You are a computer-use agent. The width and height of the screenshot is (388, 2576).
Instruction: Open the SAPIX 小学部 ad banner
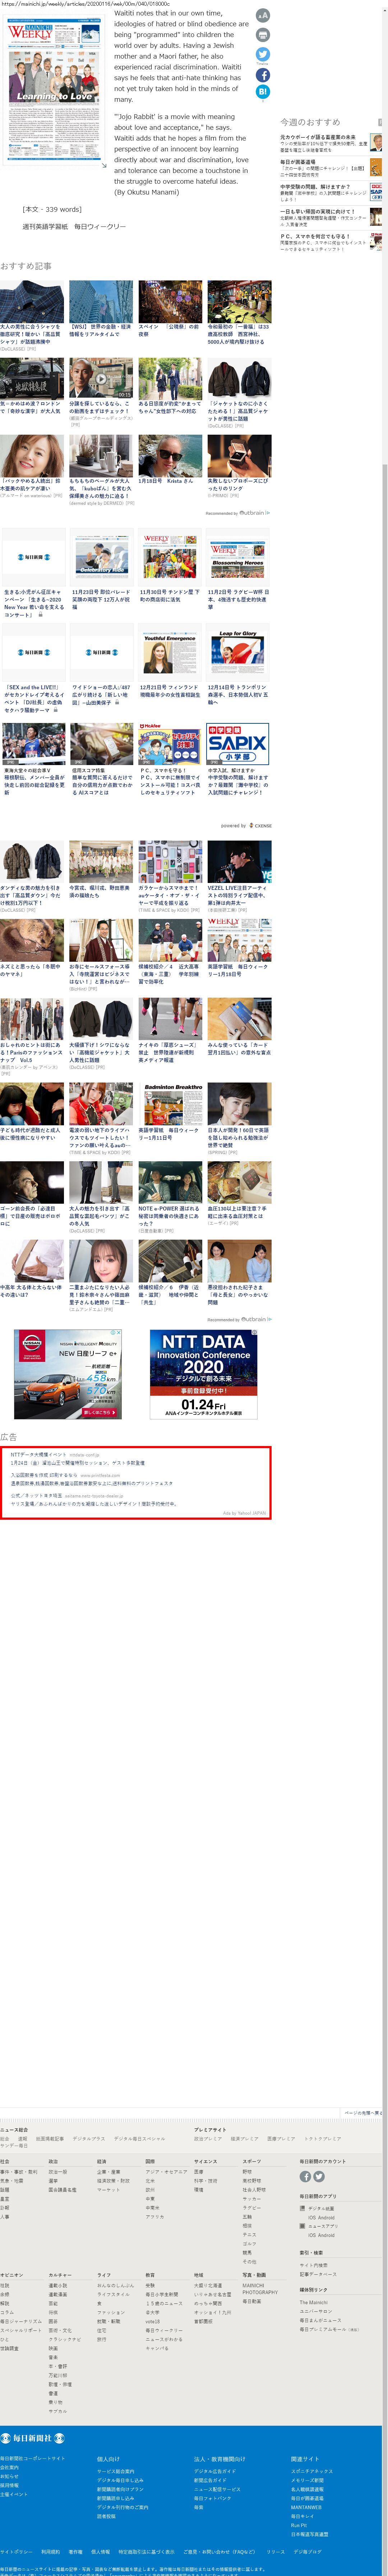[238, 743]
